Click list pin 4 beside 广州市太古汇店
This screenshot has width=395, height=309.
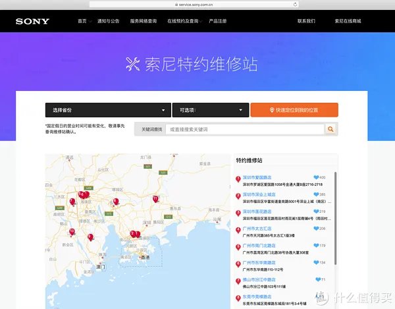[238, 230]
